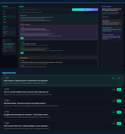125x134 pixels.
Task: Click the green usage stat card in sidebar
Action: tap(9, 32)
